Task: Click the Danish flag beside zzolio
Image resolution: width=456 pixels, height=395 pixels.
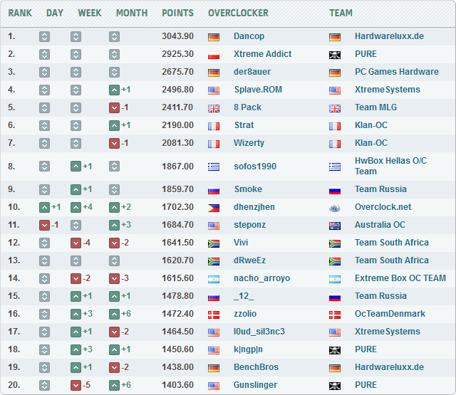Action: 214,314
